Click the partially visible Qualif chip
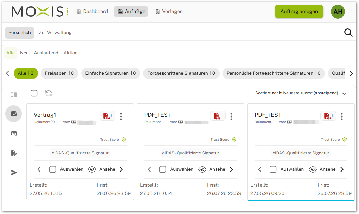This screenshot has width=359, height=214. 336,73
